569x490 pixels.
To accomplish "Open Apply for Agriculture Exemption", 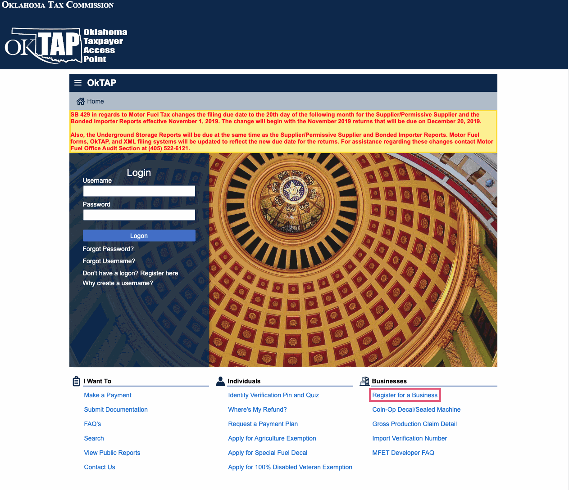I will (x=272, y=438).
